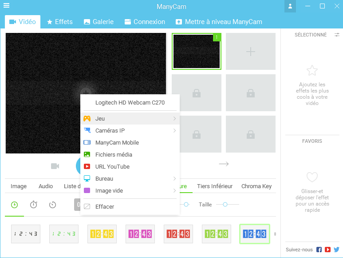343x258 pixels.
Task: Open the hamburger main menu
Action: (x=6, y=5)
